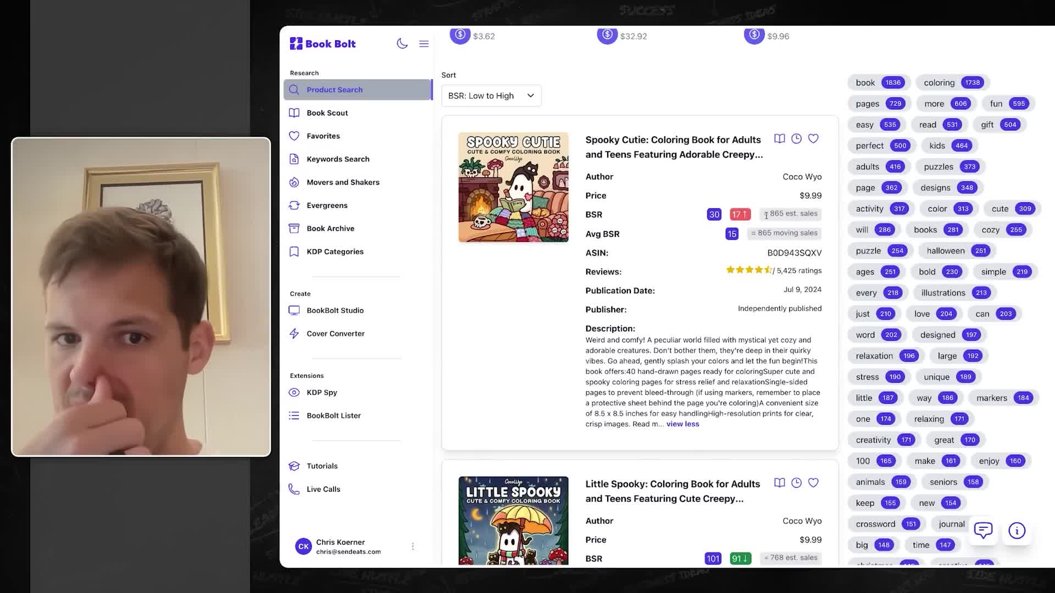Open the chat support bubble
The width and height of the screenshot is (1055, 593).
(983, 530)
